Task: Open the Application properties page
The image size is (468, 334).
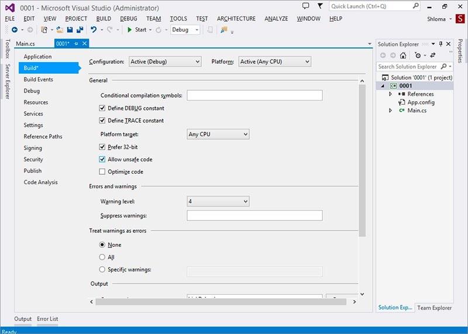Action: pos(37,56)
